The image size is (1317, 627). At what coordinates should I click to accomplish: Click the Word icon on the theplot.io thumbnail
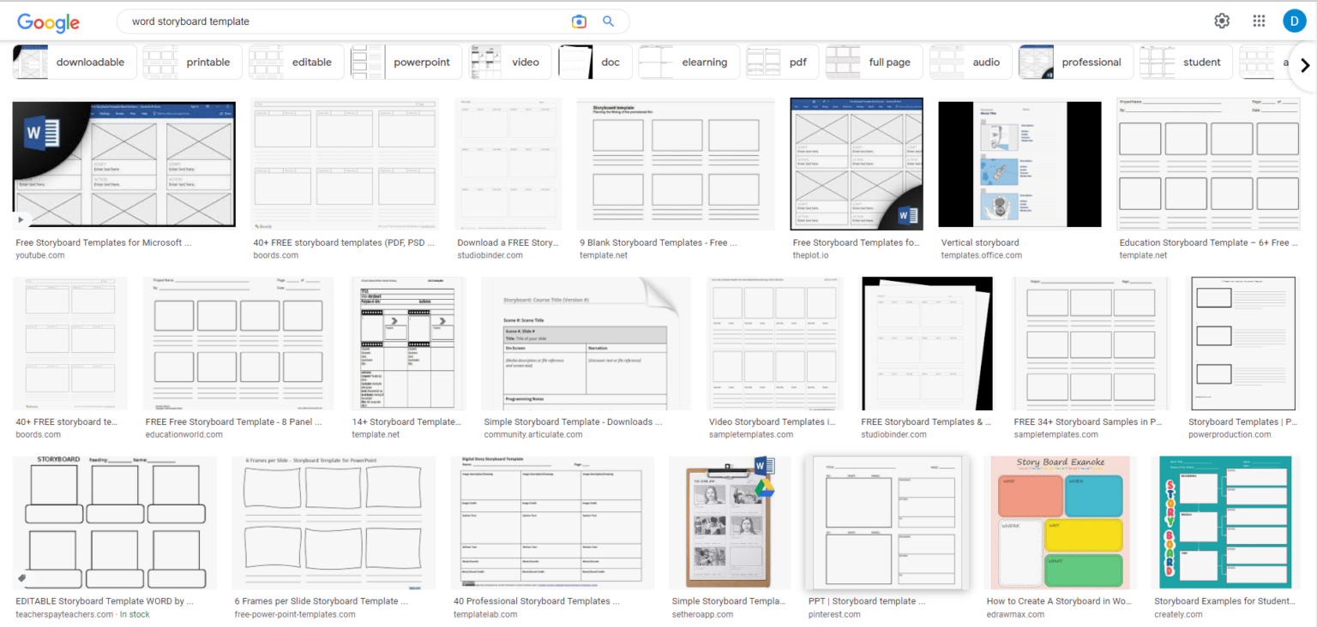908,214
